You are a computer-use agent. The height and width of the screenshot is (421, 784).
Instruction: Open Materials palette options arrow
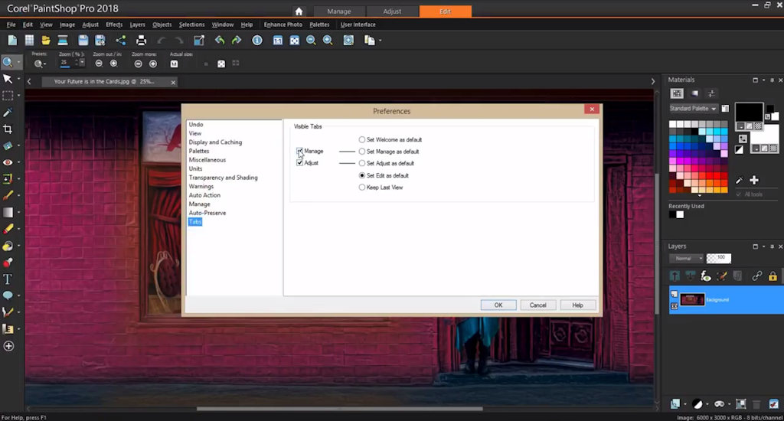point(763,80)
